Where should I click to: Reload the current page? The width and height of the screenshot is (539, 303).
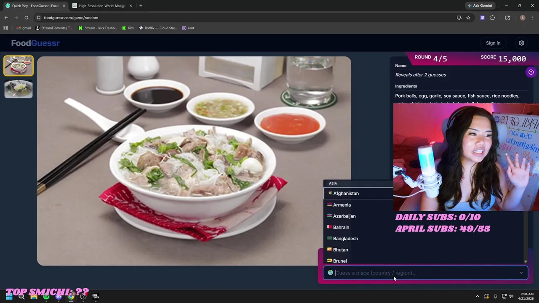[x=26, y=18]
